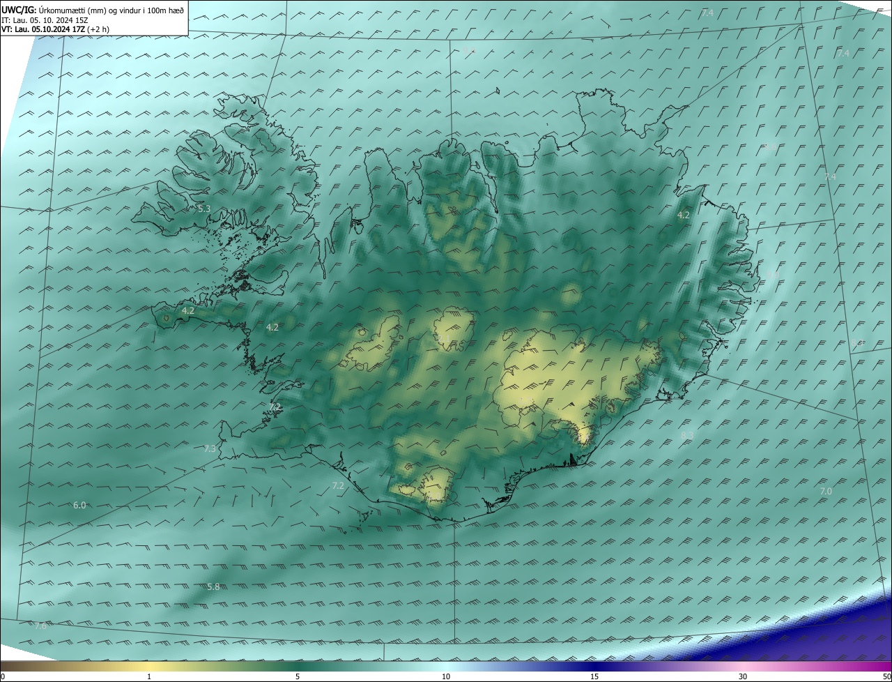892x682 pixels.
Task: Click the 6.0 value label over the sea
Action: pos(79,505)
